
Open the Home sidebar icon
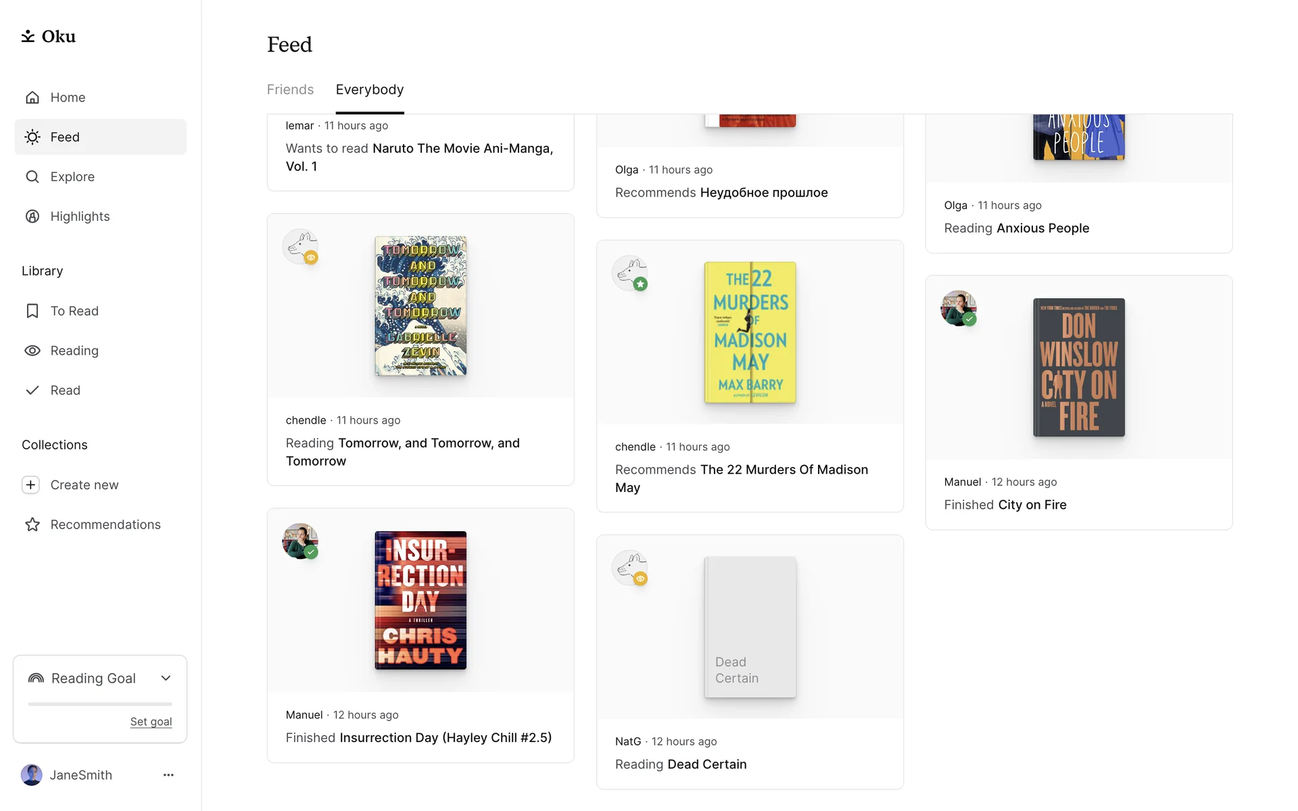[32, 97]
